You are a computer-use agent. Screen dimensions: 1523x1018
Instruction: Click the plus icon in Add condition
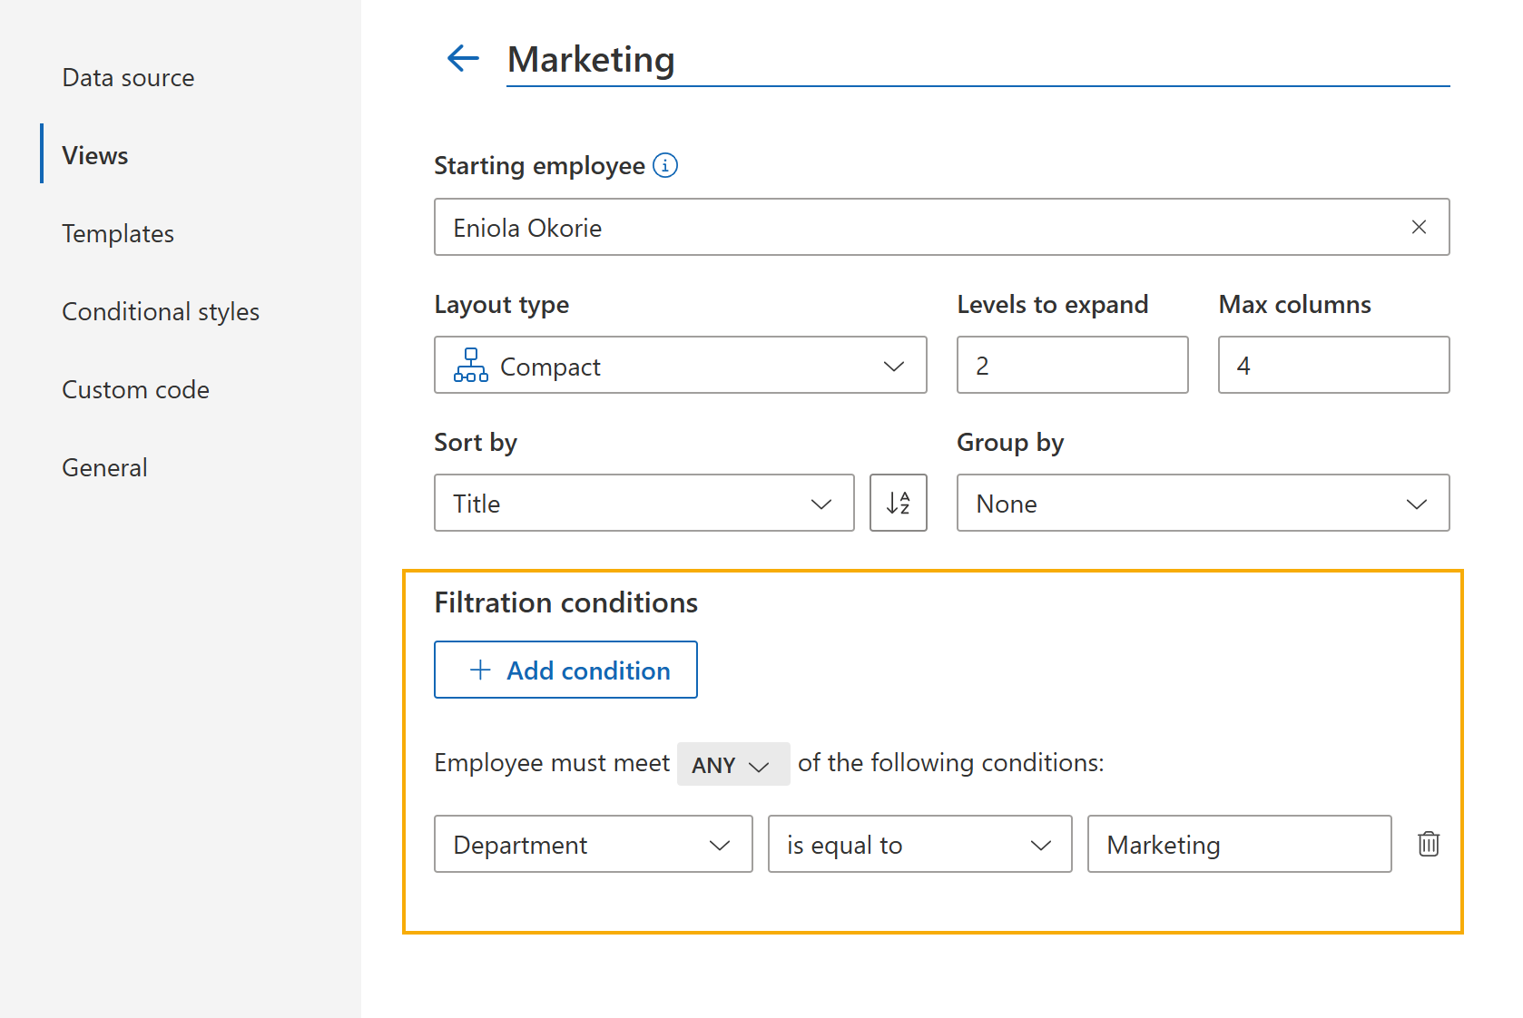pyautogui.click(x=480, y=670)
